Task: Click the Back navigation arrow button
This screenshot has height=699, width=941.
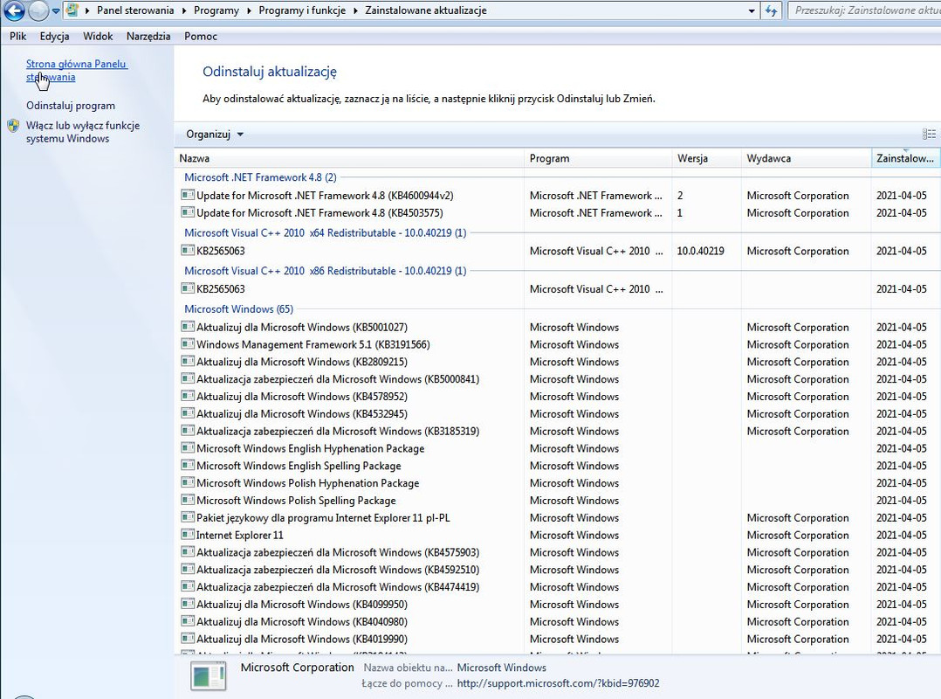Action: pos(14,10)
